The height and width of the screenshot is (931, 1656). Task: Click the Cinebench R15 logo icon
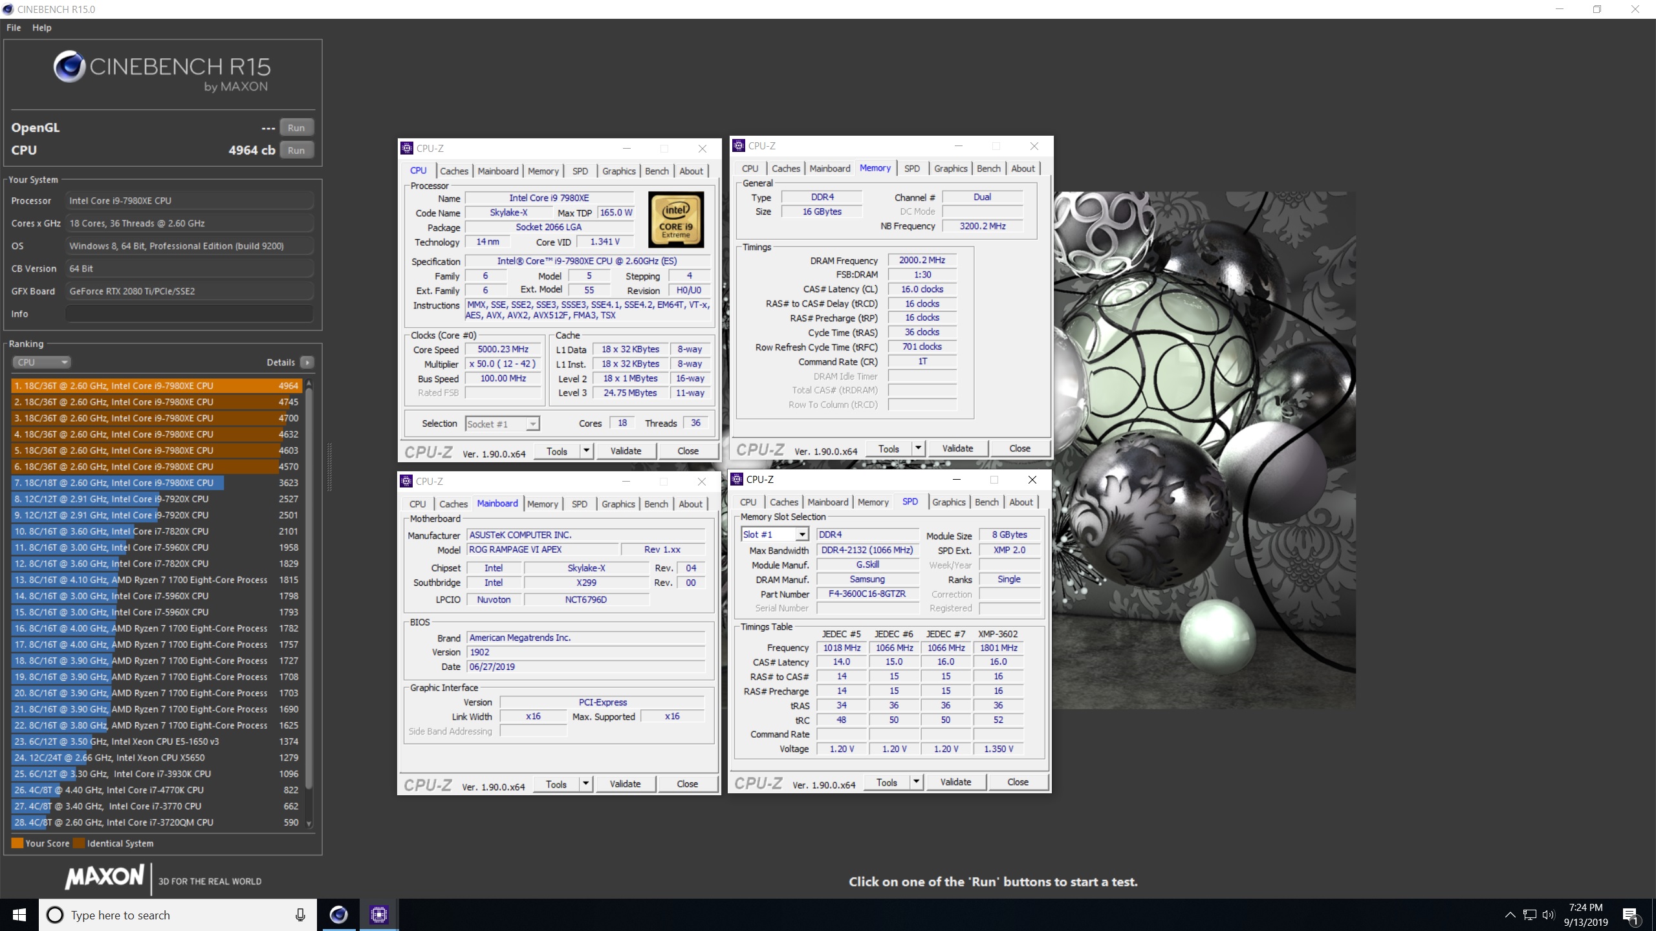69,67
